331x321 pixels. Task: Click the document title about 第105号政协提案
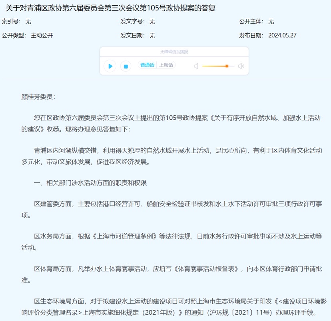pyautogui.click(x=111, y=8)
